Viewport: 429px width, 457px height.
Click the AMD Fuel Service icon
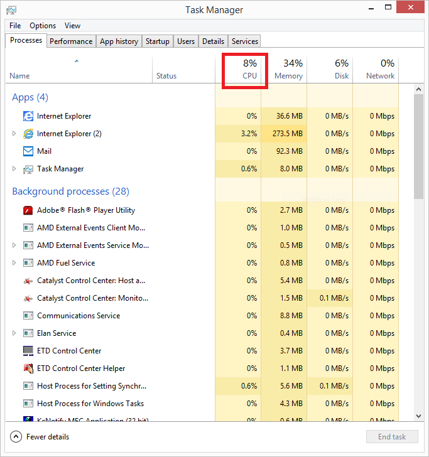28,263
